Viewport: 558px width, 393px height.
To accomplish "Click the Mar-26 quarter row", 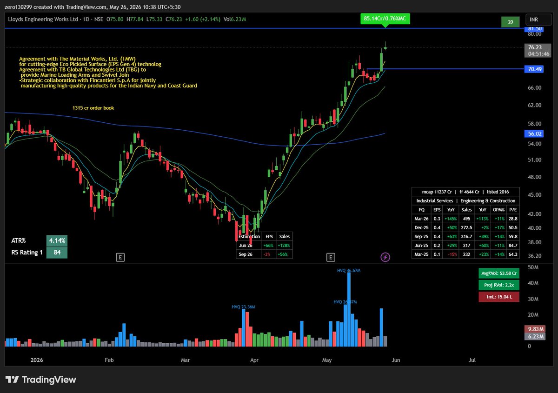I will point(465,219).
